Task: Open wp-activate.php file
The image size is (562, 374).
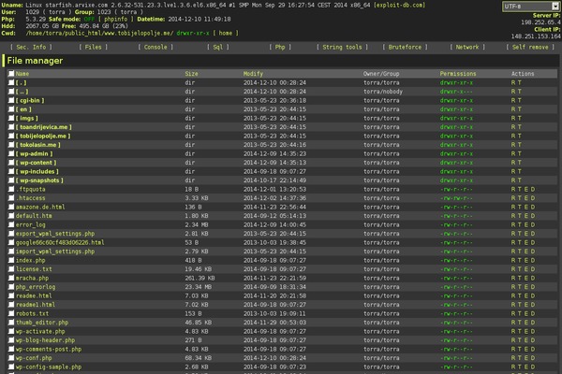Action: pyautogui.click(x=40, y=331)
